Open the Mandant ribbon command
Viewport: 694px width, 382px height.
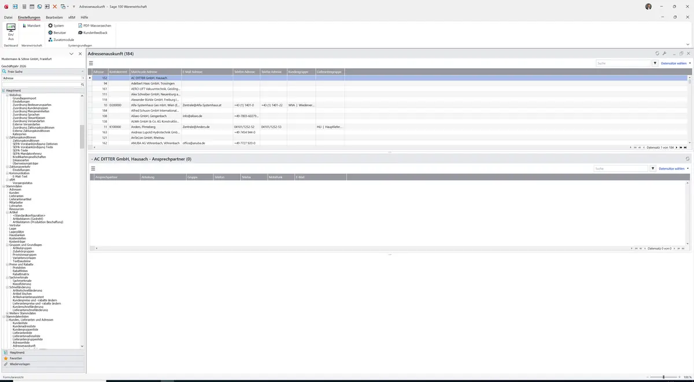(31, 25)
